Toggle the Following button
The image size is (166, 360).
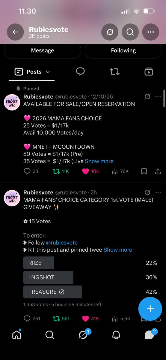(123, 50)
